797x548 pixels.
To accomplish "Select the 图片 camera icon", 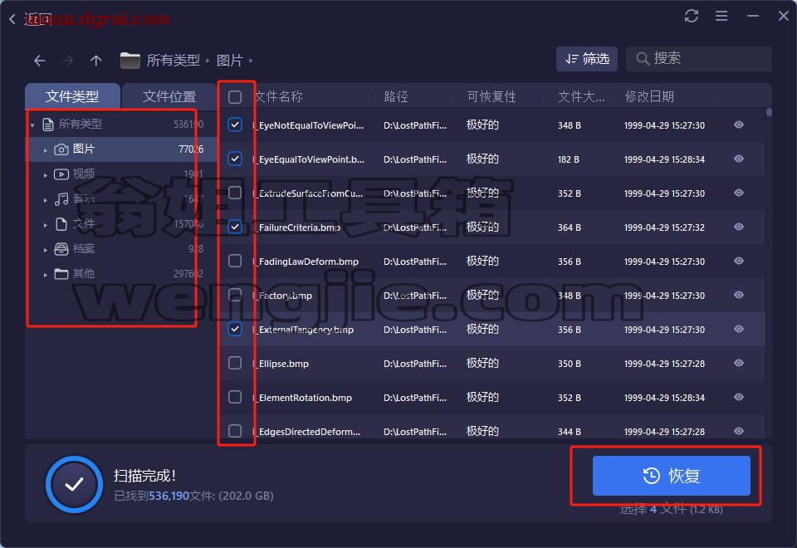I will (x=61, y=149).
